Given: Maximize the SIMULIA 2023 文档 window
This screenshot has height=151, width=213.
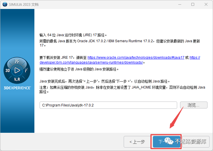Looking at the screenshot, I should click(x=193, y=4).
